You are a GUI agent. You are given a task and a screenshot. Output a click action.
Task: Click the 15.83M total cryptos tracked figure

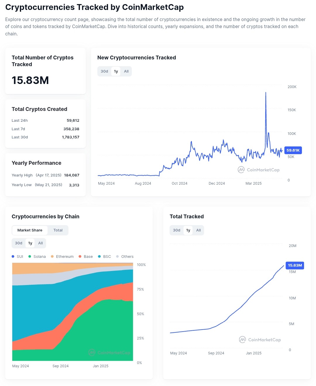coord(30,80)
